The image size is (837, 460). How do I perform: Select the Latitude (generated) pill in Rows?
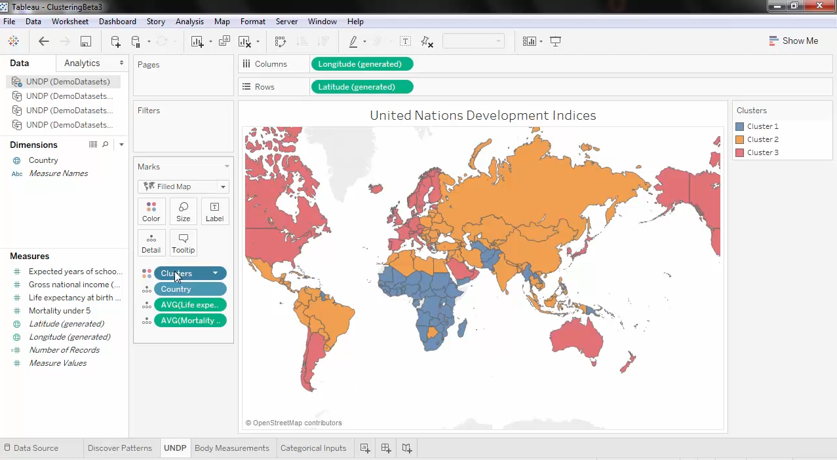coord(362,87)
